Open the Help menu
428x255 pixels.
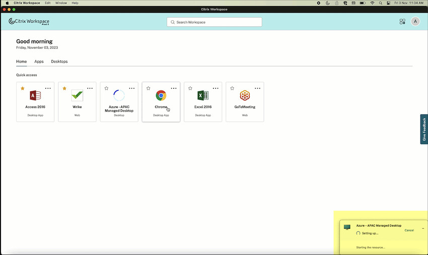pos(75,3)
